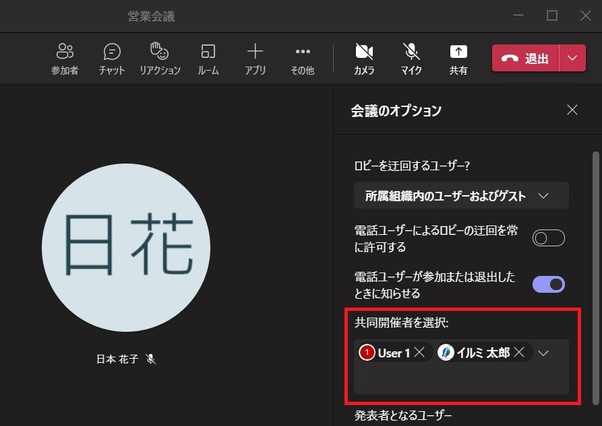Image resolution: width=602 pixels, height=426 pixels.
Task: Click inside the co-organizer selection field
Action: point(461,367)
